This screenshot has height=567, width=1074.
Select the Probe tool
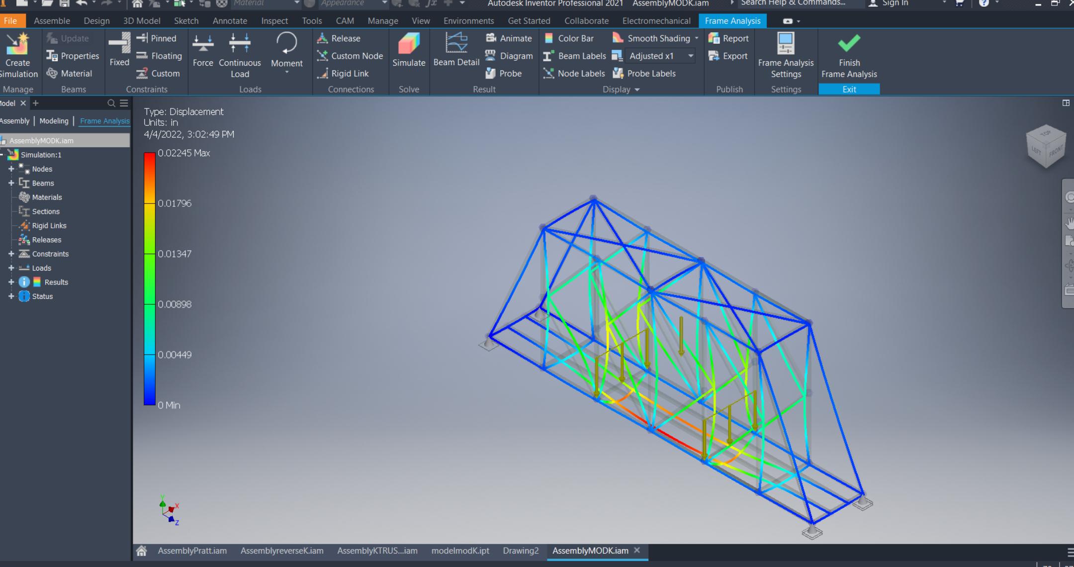click(x=503, y=74)
